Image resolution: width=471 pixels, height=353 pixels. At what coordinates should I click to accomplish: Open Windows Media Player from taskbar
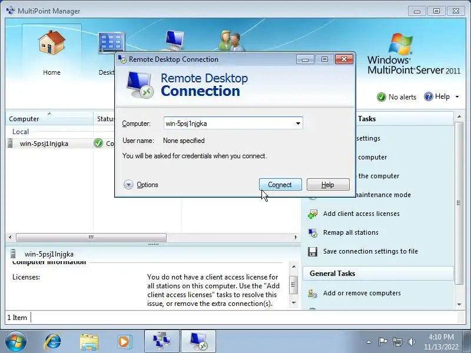coord(124,342)
